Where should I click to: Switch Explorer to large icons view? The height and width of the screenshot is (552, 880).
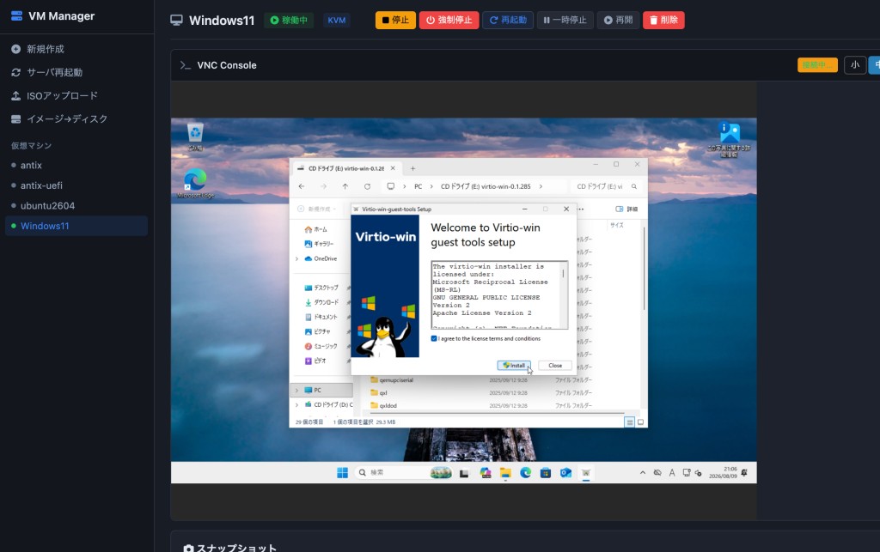[640, 422]
